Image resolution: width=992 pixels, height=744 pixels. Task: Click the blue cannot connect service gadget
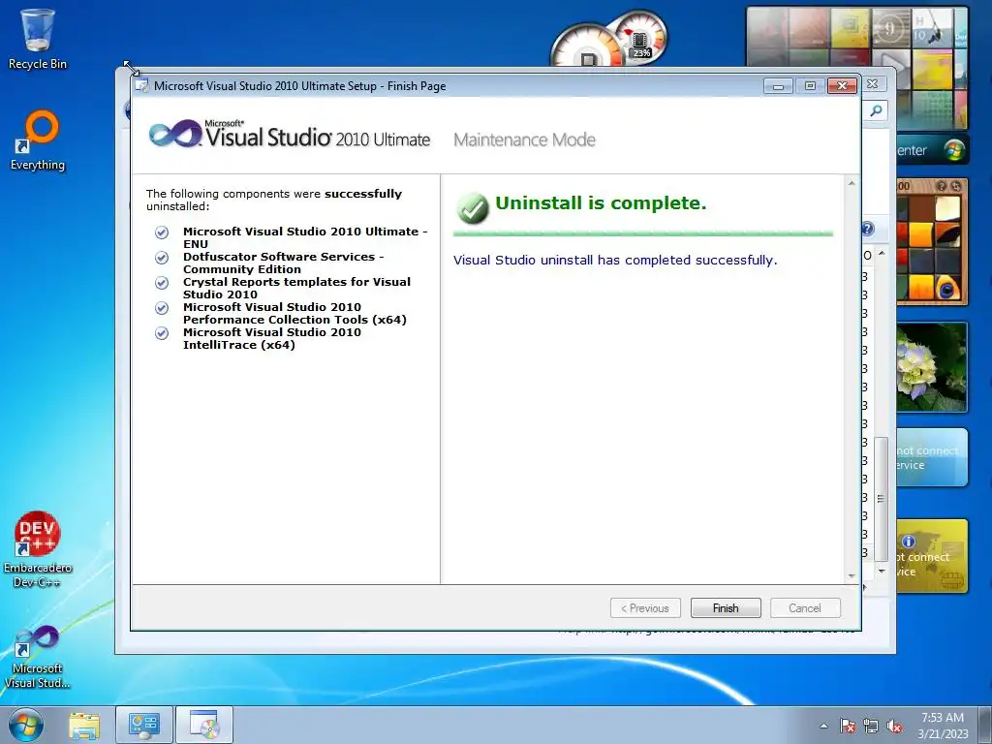pos(932,457)
